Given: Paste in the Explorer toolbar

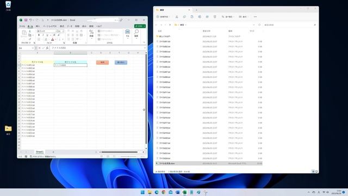Looking at the screenshot, I should [192, 17].
